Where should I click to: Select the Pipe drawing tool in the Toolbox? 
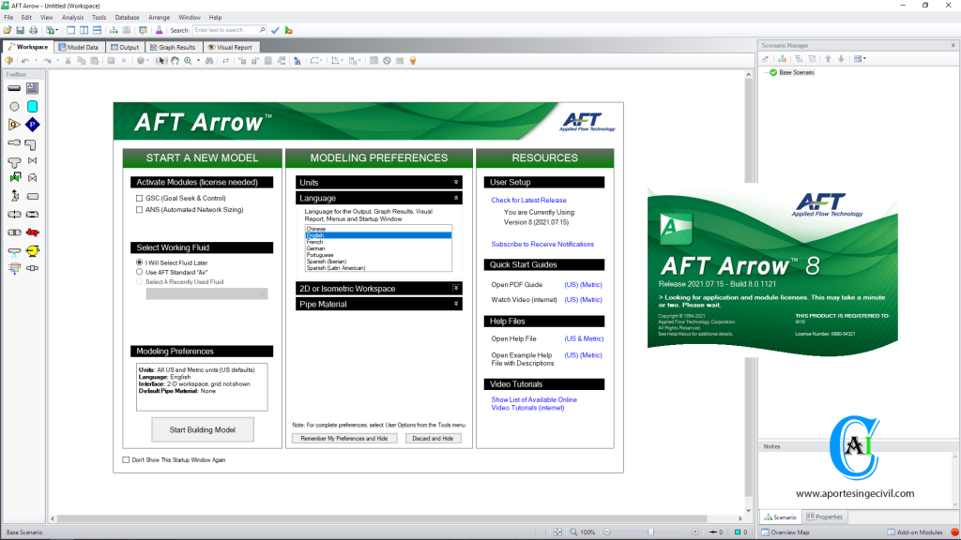click(12, 87)
